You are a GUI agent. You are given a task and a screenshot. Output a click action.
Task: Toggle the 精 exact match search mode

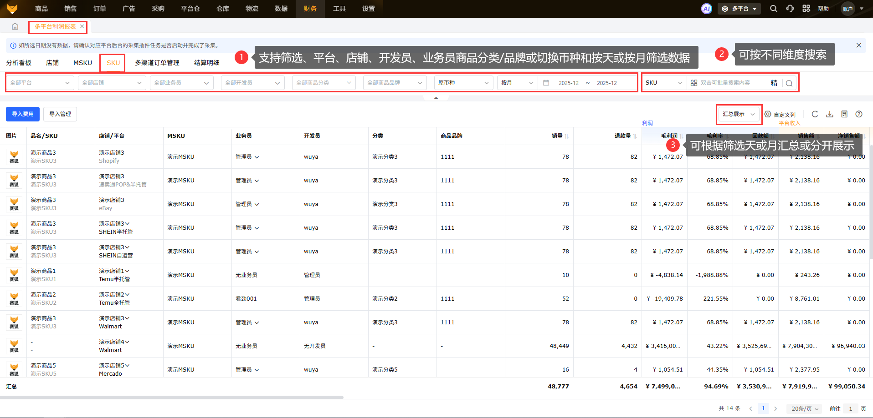coord(774,83)
